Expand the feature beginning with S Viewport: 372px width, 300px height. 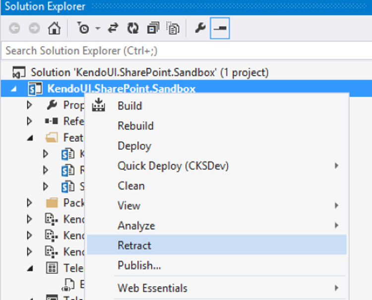click(45, 186)
